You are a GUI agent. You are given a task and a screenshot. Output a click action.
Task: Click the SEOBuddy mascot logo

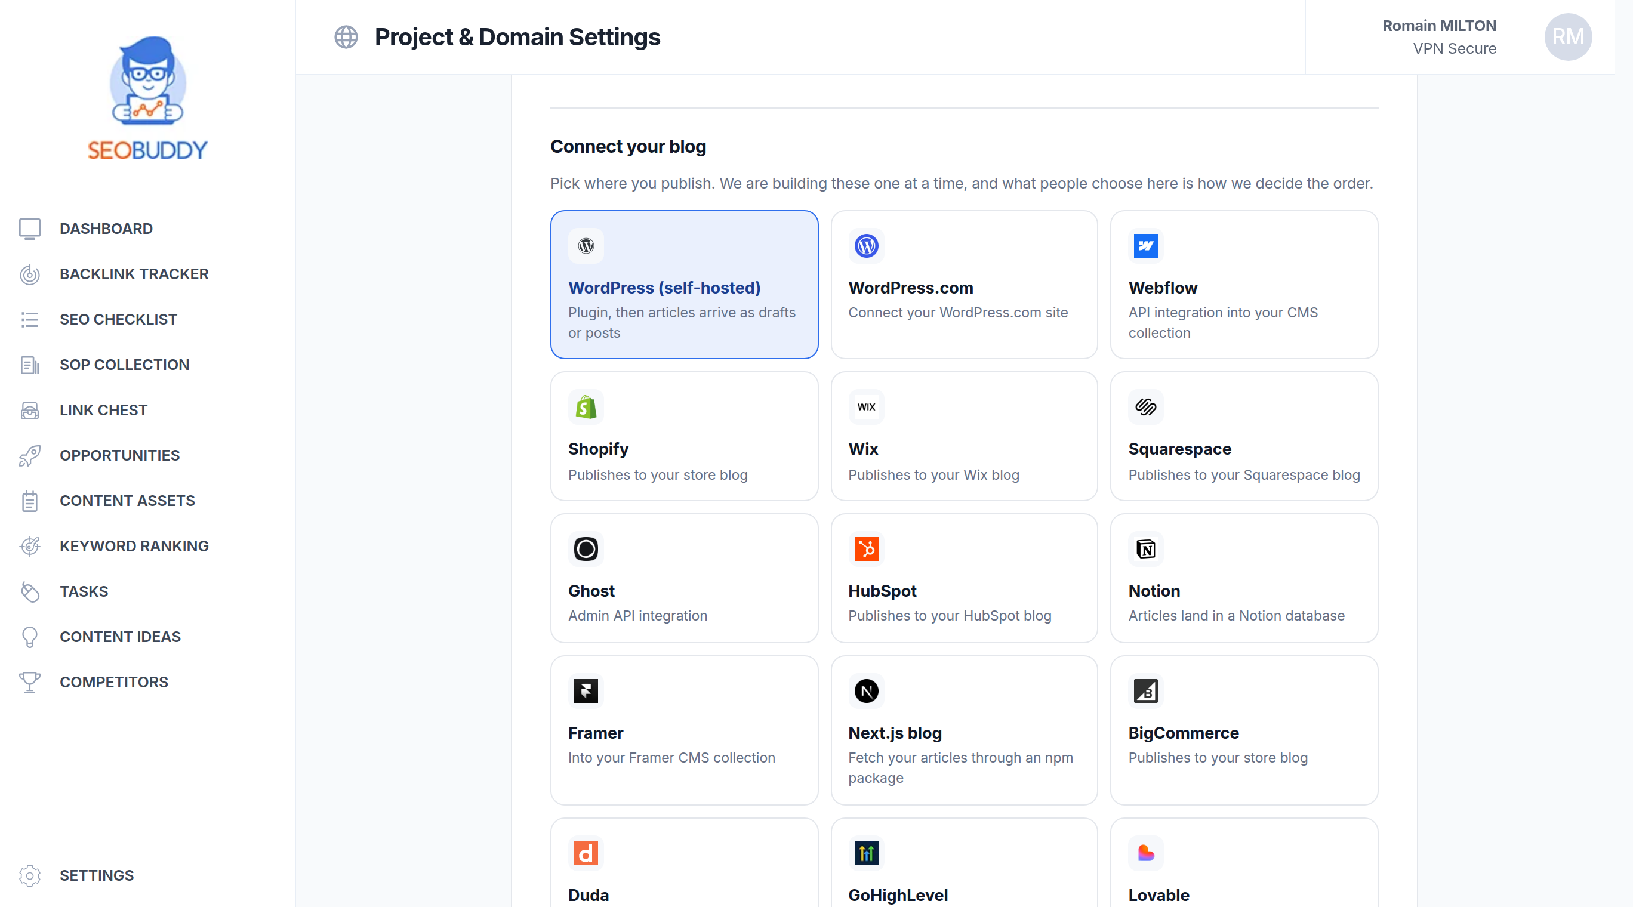tap(147, 97)
